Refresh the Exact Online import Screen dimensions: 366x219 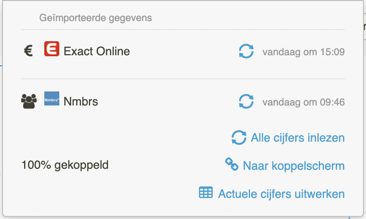tap(246, 51)
